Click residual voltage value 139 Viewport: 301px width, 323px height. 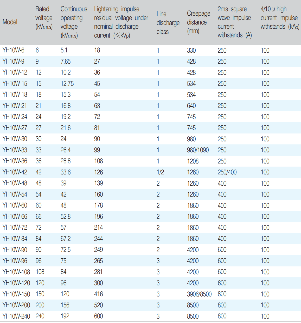pos(98,183)
